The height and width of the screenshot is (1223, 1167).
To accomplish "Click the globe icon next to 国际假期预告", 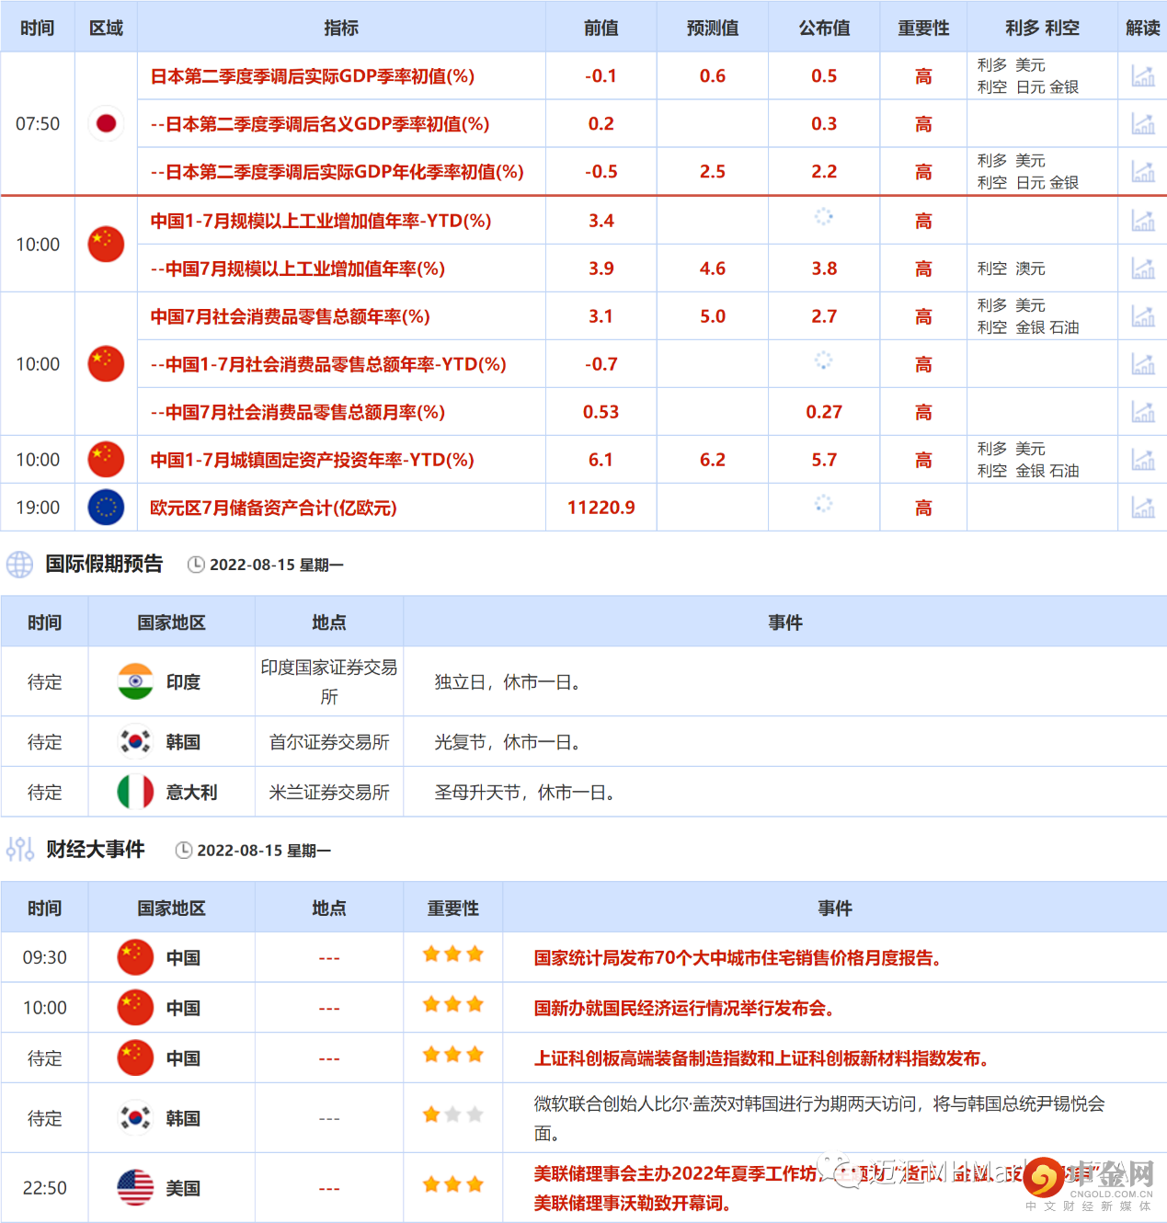I will (x=19, y=564).
